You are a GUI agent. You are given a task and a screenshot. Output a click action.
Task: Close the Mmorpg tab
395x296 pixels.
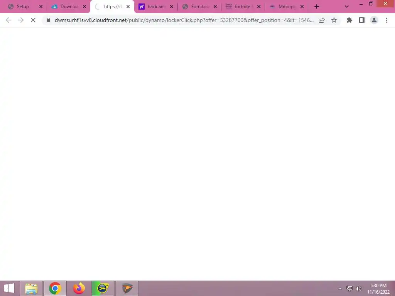pos(302,7)
